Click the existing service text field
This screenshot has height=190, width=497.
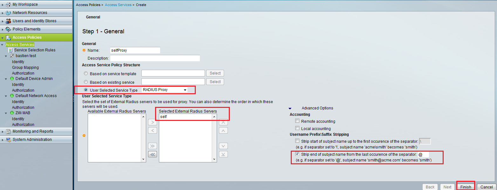coord(173,82)
